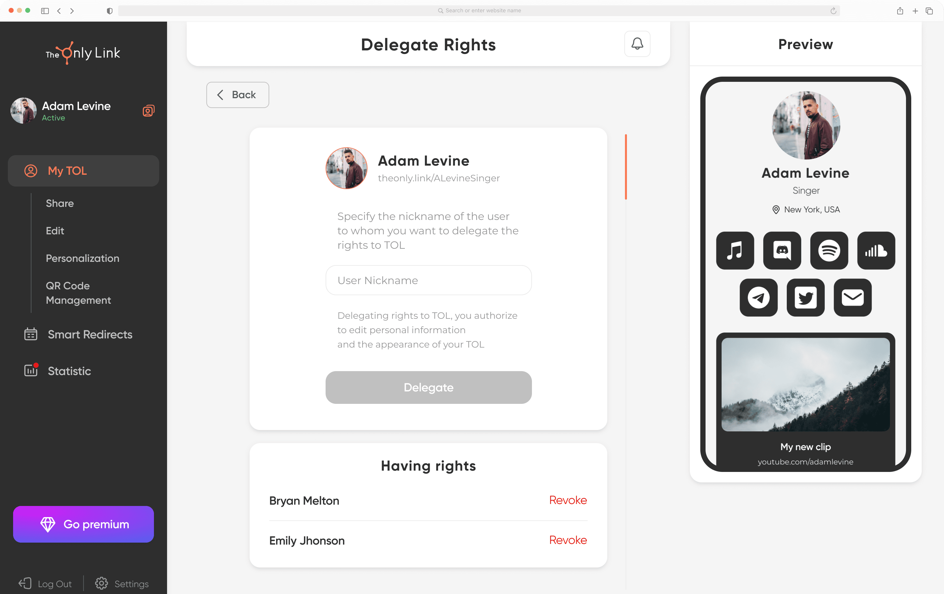Open Spotify icon in profile preview
The image size is (944, 594).
829,250
